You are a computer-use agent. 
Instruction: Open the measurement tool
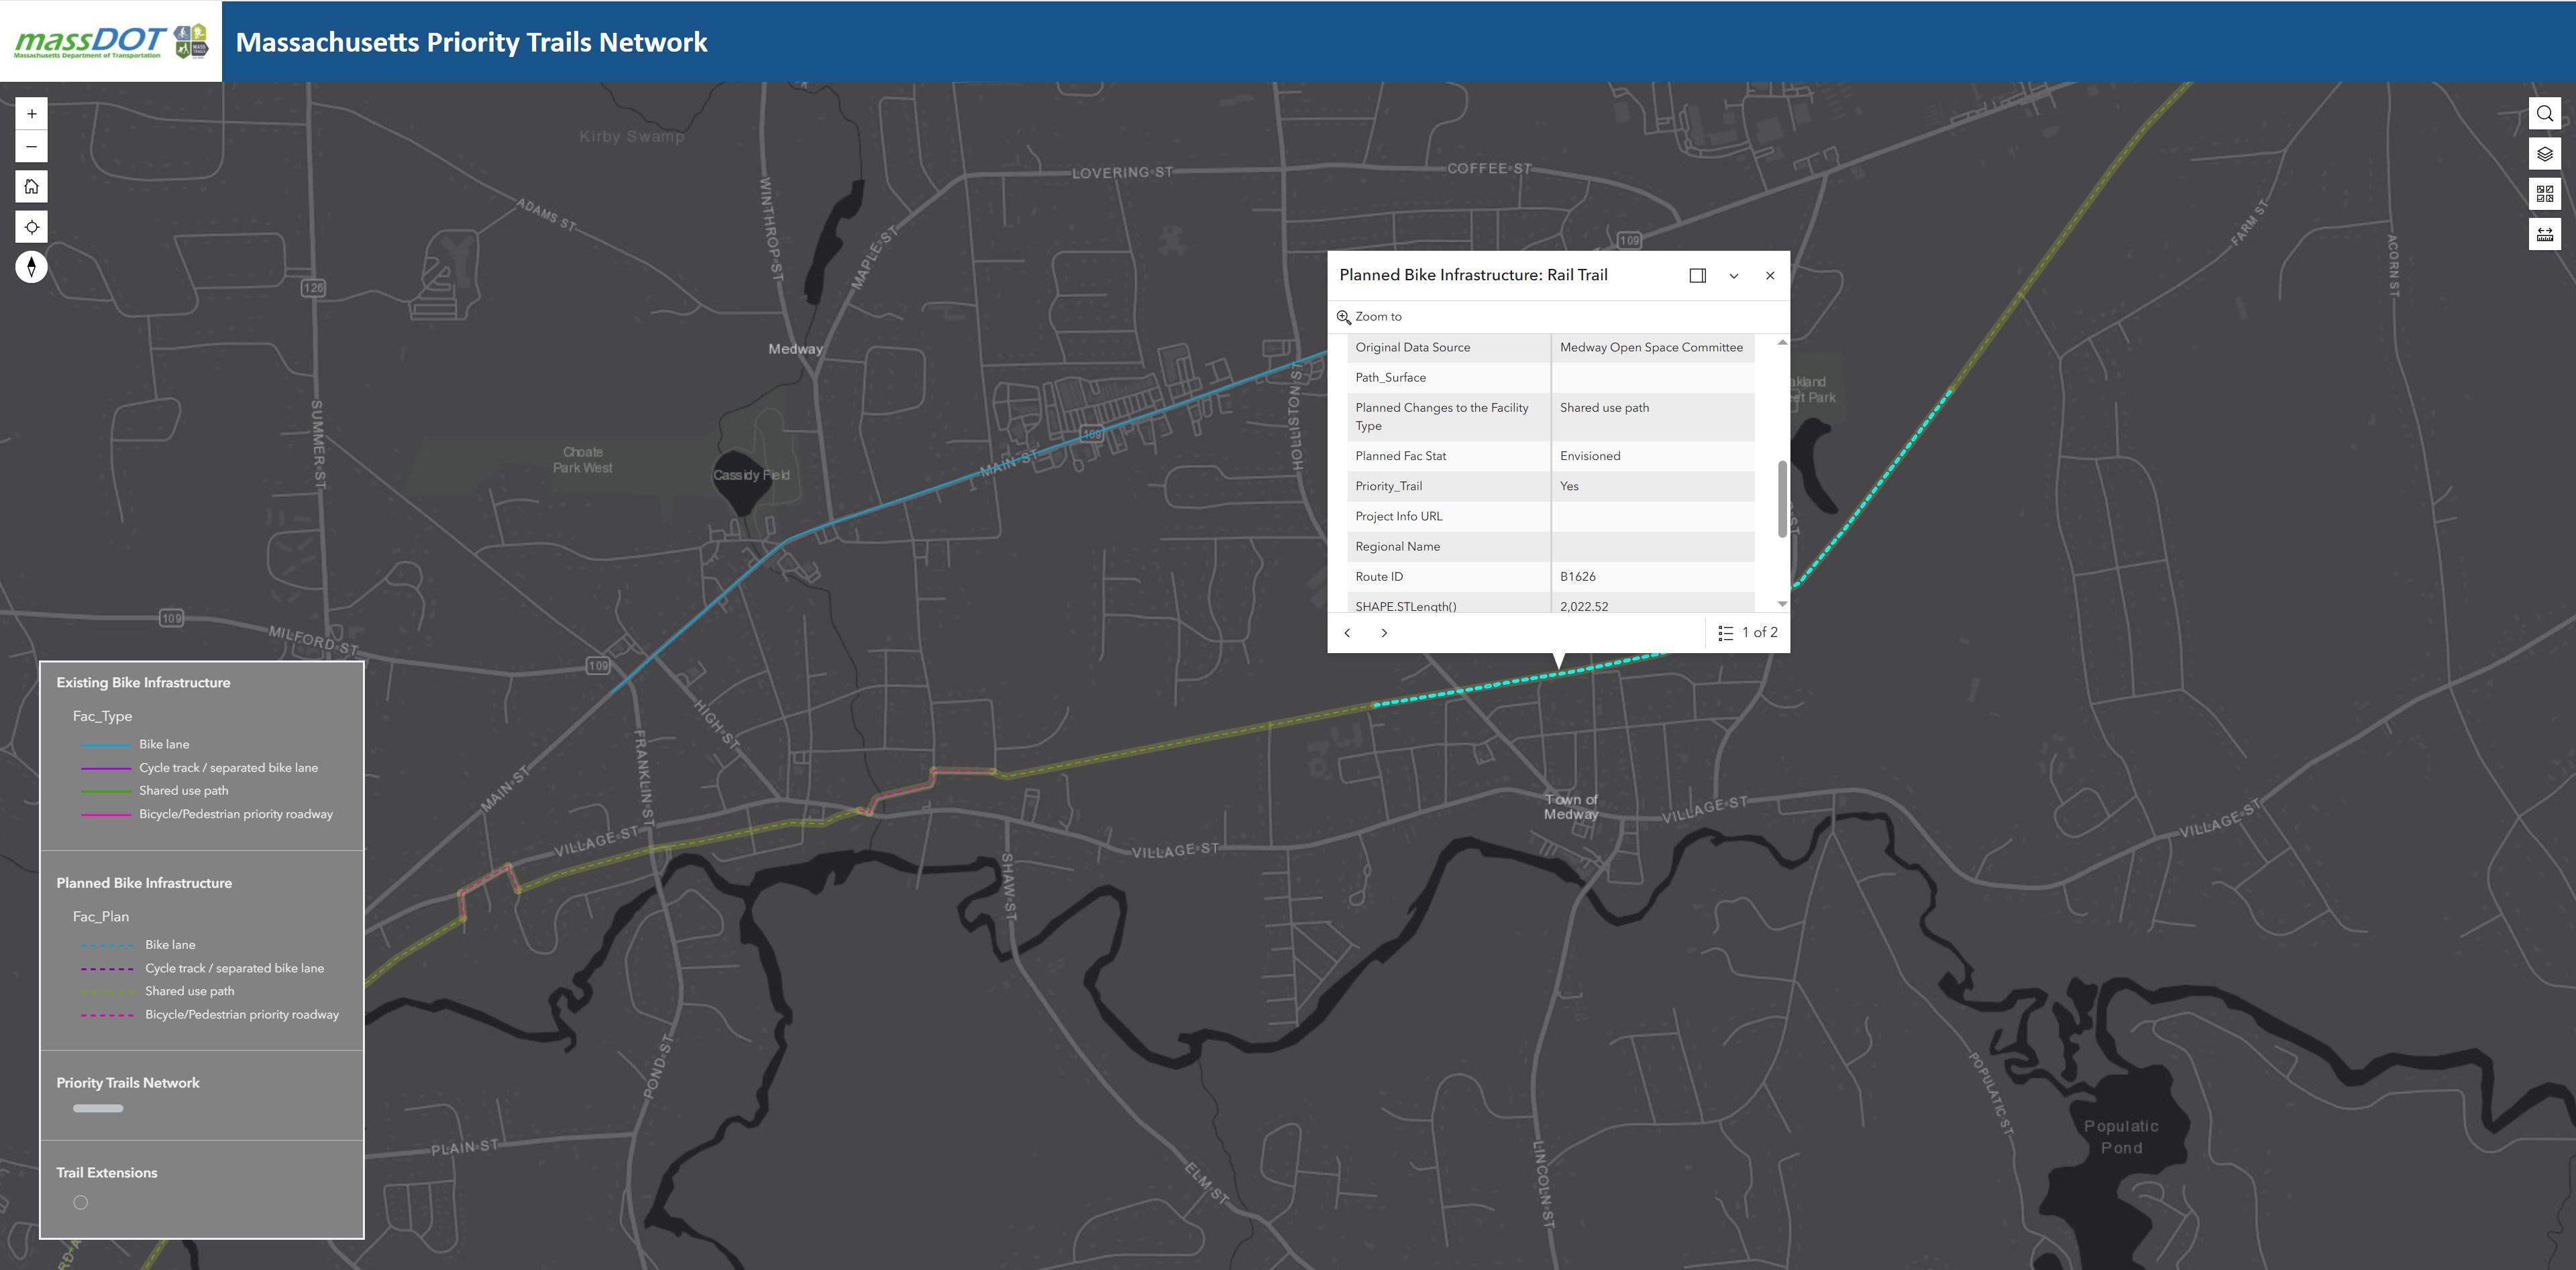(x=2545, y=234)
